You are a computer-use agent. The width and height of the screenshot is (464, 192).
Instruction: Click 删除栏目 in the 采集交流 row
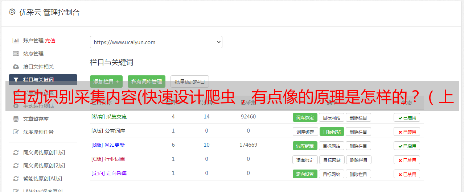358,117
